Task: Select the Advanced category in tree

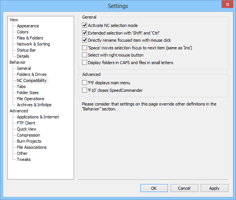Action: [19, 111]
